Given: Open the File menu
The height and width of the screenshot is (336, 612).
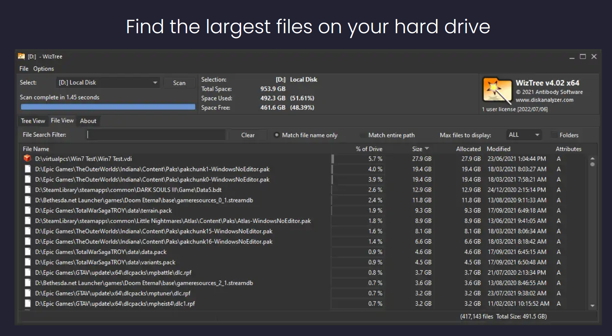Looking at the screenshot, I should point(24,68).
